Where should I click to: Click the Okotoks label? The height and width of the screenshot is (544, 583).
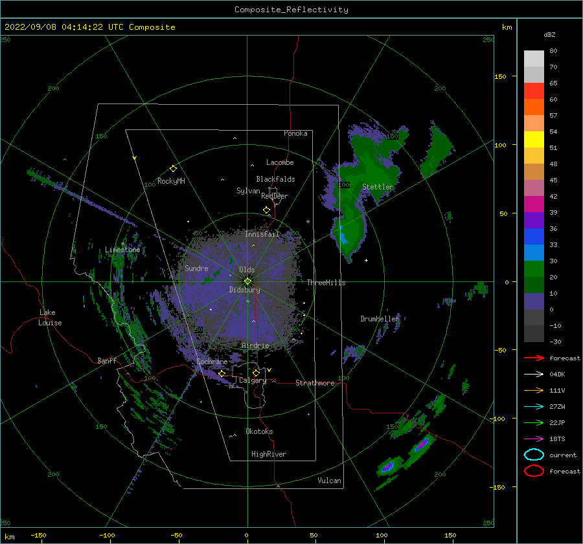(x=259, y=431)
